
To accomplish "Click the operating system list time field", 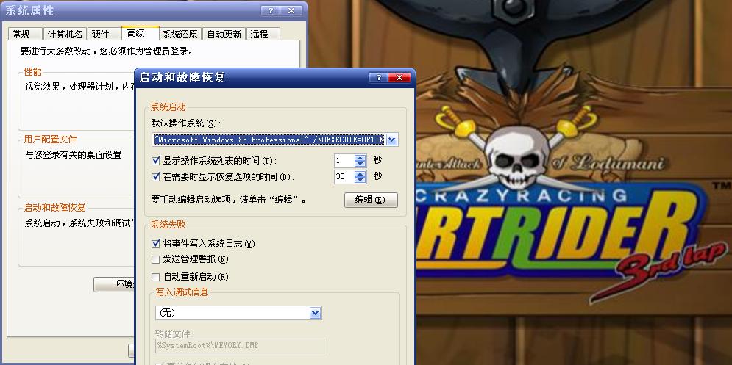I will (x=344, y=162).
